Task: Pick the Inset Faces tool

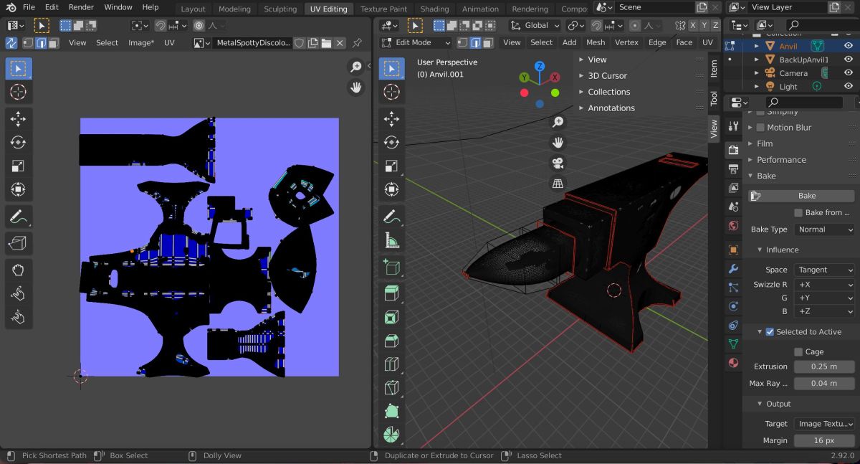Action: coord(391,317)
